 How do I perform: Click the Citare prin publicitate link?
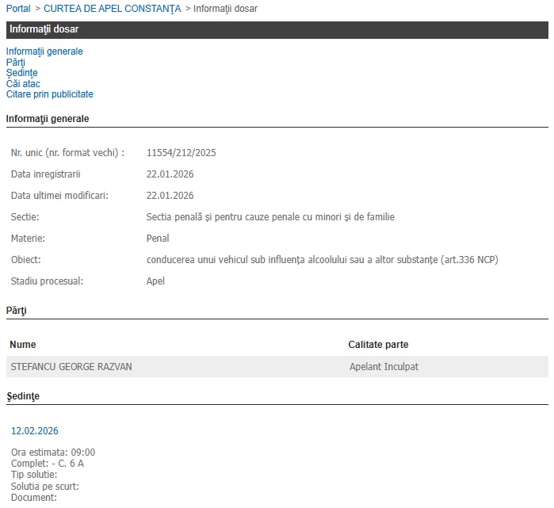49,94
